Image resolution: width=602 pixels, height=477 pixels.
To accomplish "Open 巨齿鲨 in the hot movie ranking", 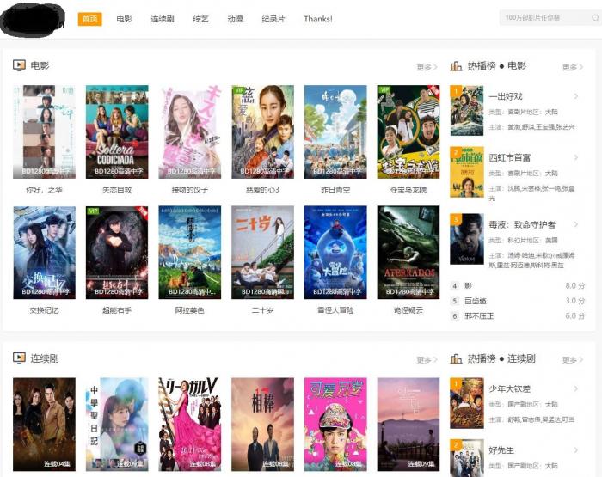I will pos(475,301).
